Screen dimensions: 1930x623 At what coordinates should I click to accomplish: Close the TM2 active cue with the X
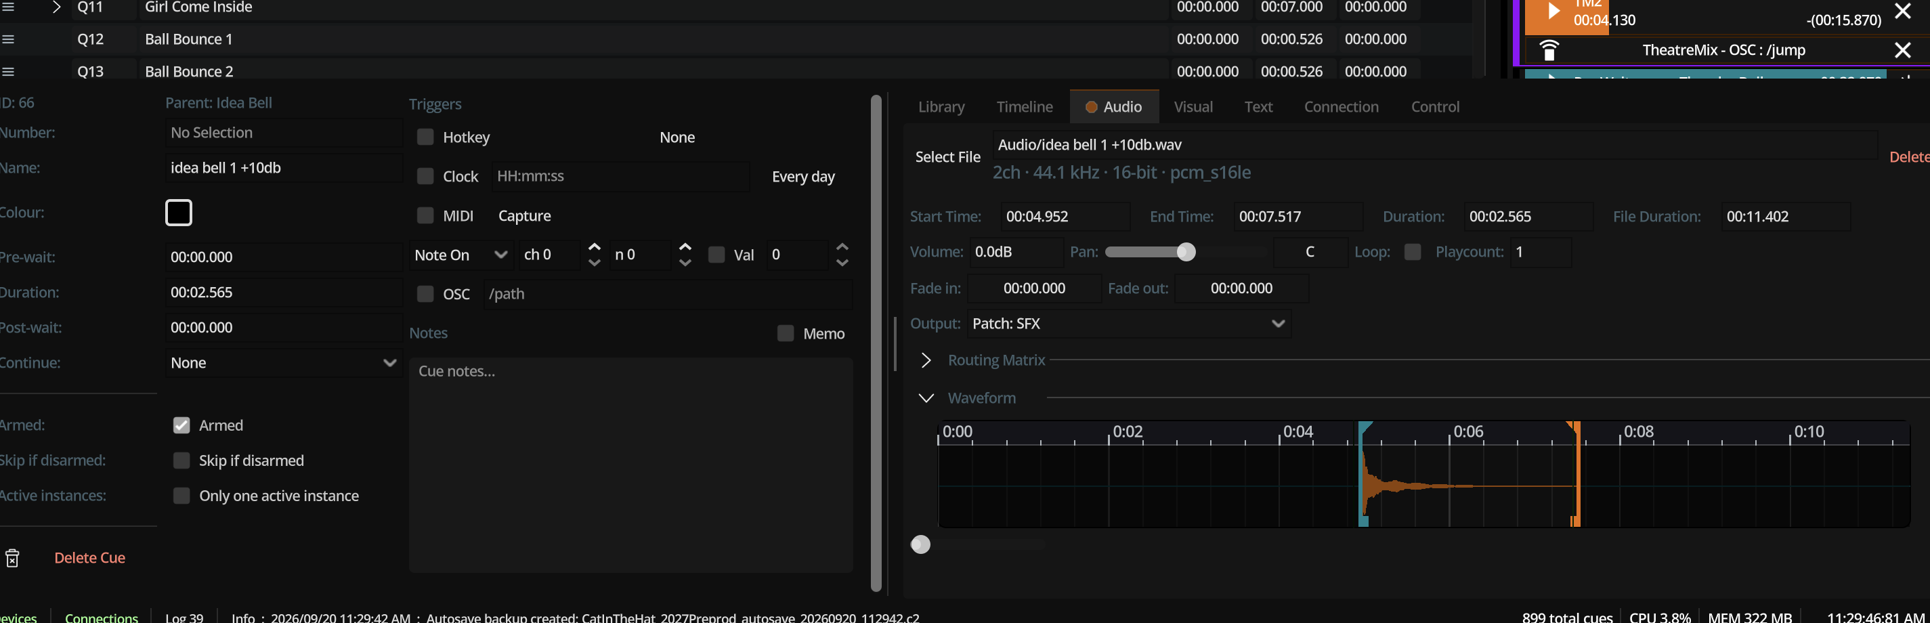click(1902, 10)
